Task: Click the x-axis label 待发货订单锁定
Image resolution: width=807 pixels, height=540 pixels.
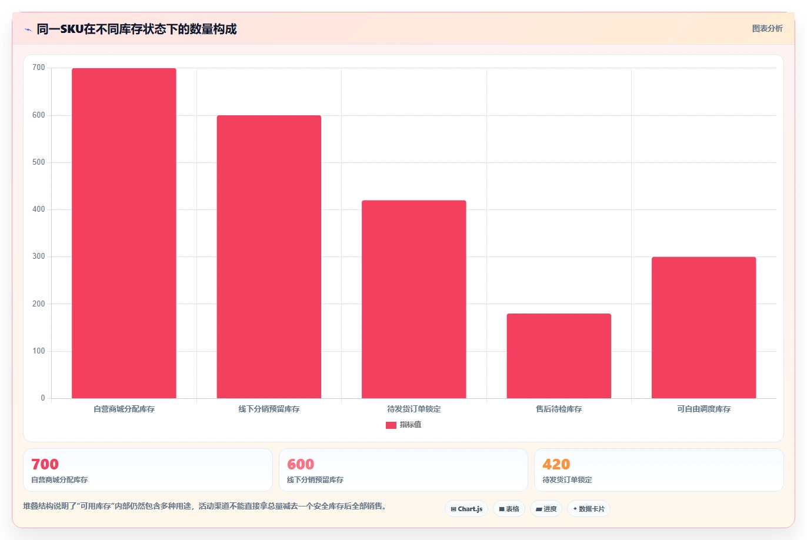Action: (414, 409)
